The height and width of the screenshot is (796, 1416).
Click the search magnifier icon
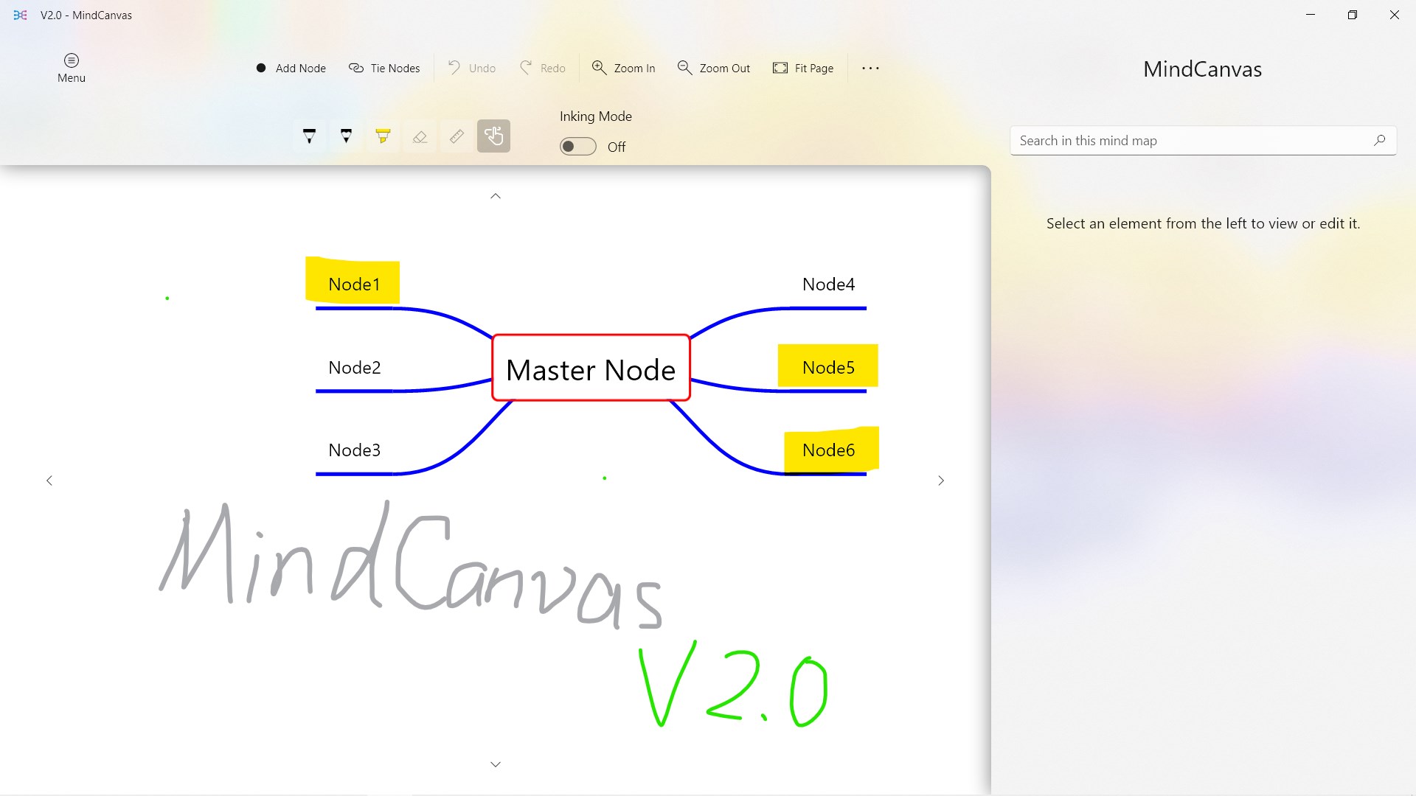pos(1379,140)
